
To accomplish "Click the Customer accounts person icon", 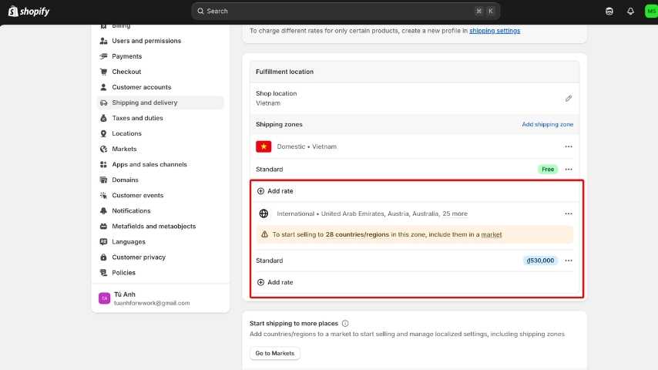I will tap(104, 87).
